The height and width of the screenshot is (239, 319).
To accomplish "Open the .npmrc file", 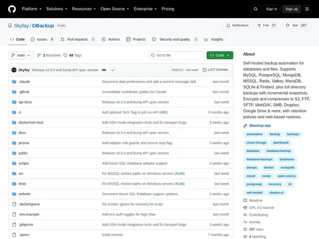I will 24,235.
